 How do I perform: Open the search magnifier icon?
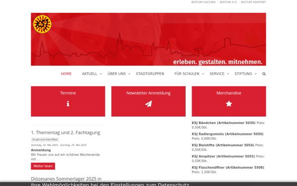(264, 74)
